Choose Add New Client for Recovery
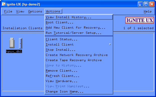The height and width of the screenshot is (97, 156). tap(79, 28)
